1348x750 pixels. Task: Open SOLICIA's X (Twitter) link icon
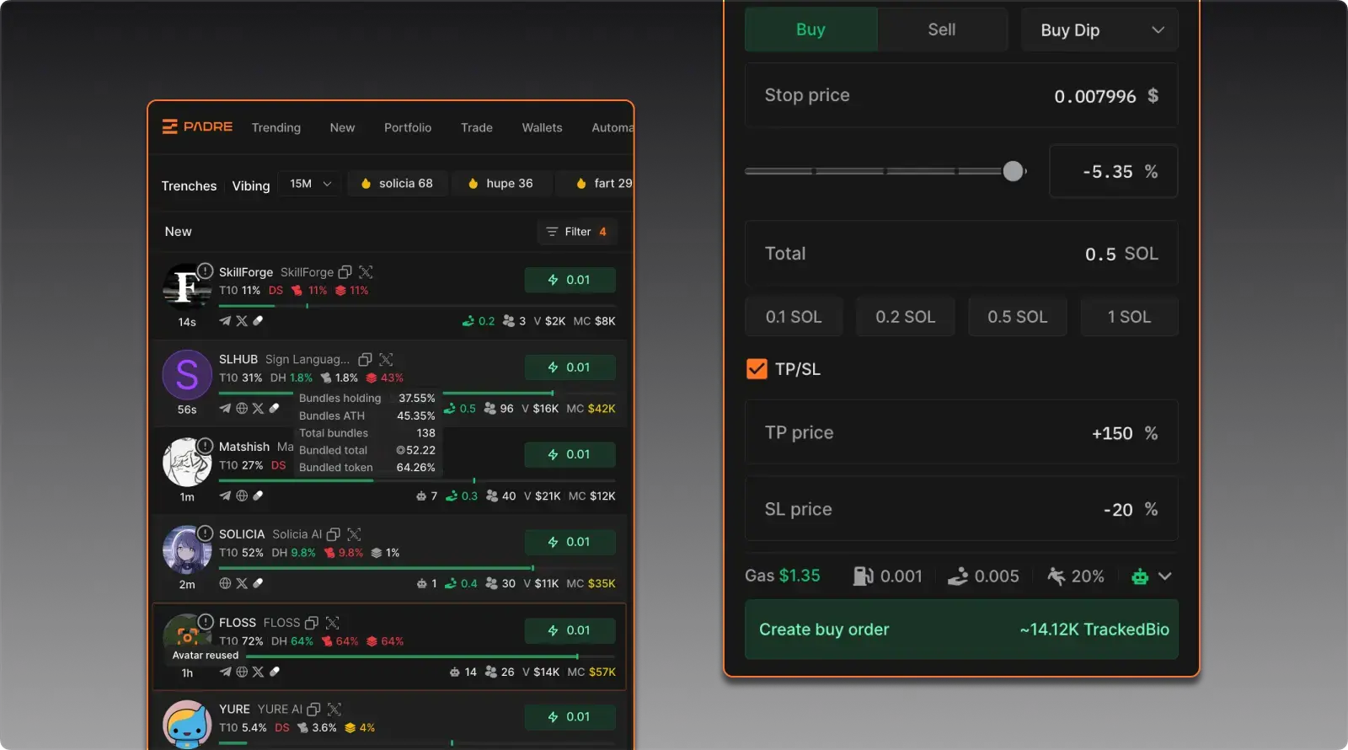coord(242,583)
